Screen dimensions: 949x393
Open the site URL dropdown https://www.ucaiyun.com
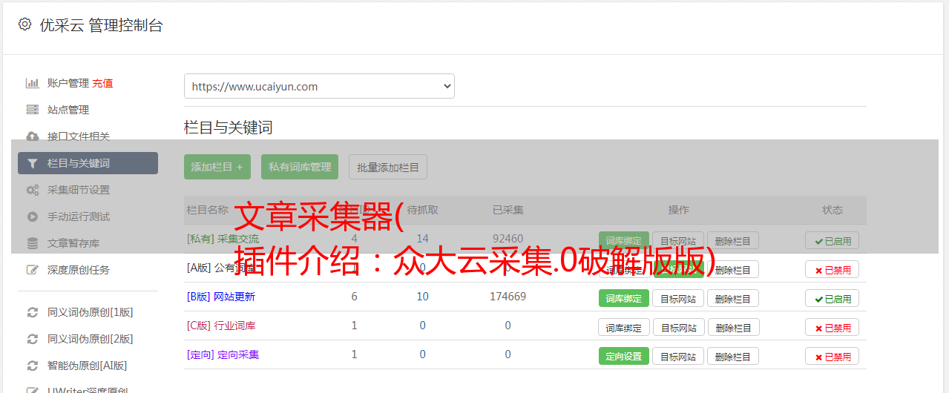(x=319, y=86)
